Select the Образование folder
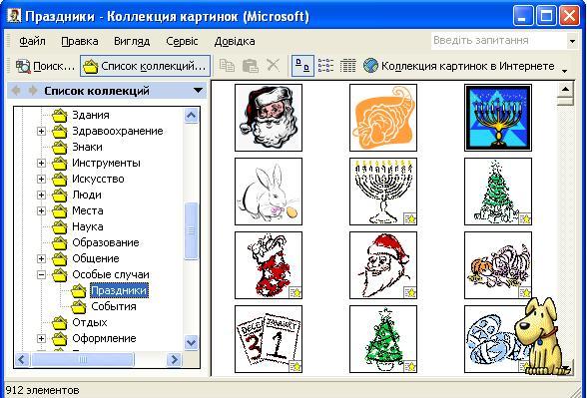Viewport: 587px width, 398px height. [x=106, y=242]
